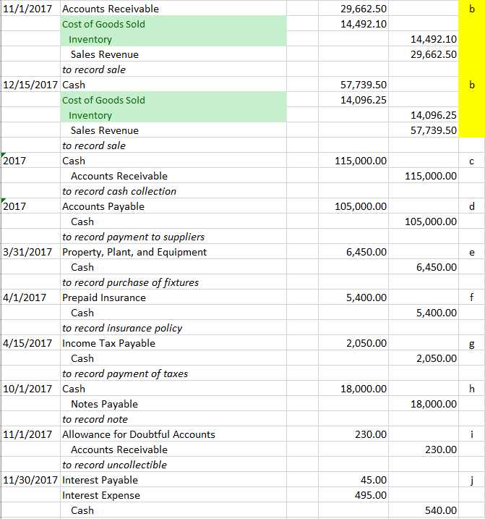
Task: Click the Cost of Goods Sold cell with 14,096.25
Action: (x=173, y=100)
